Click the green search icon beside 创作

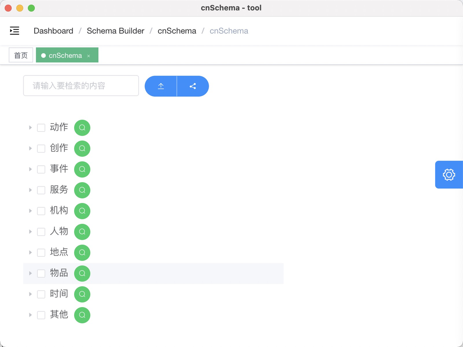(x=82, y=148)
